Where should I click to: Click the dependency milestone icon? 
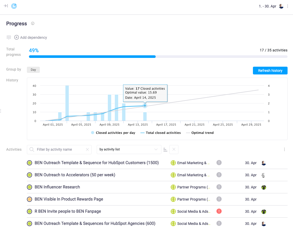click(9, 37)
